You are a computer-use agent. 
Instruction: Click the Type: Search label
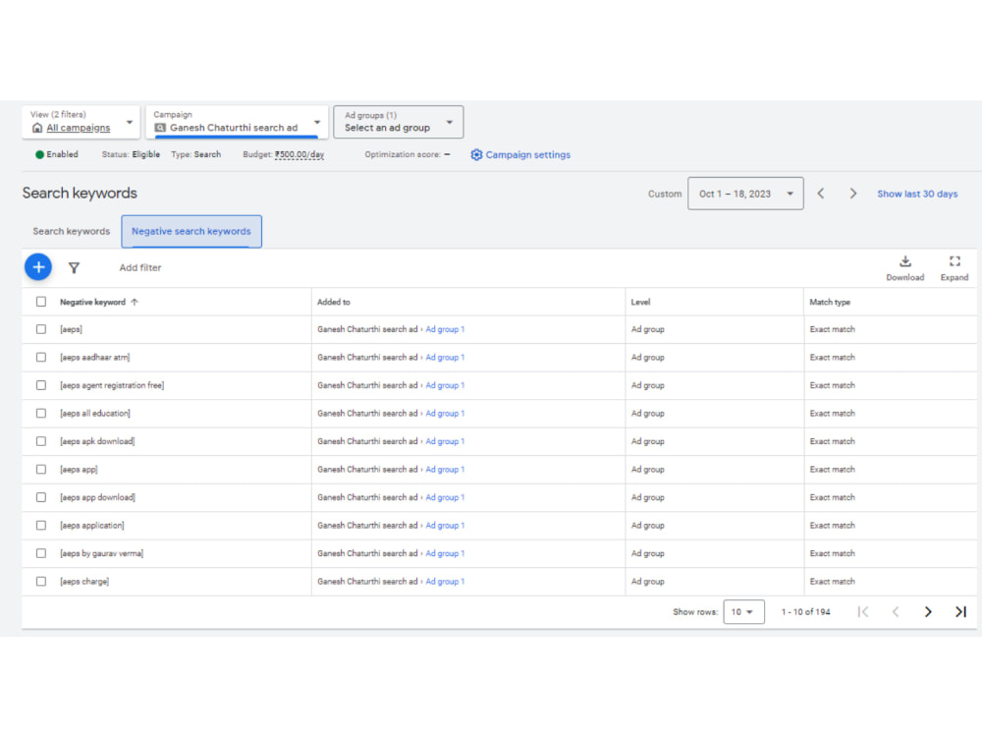tap(196, 155)
